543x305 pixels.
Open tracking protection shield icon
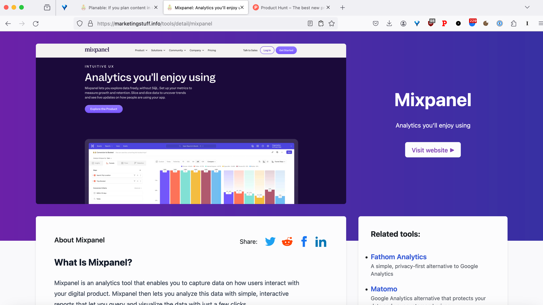tap(80, 23)
